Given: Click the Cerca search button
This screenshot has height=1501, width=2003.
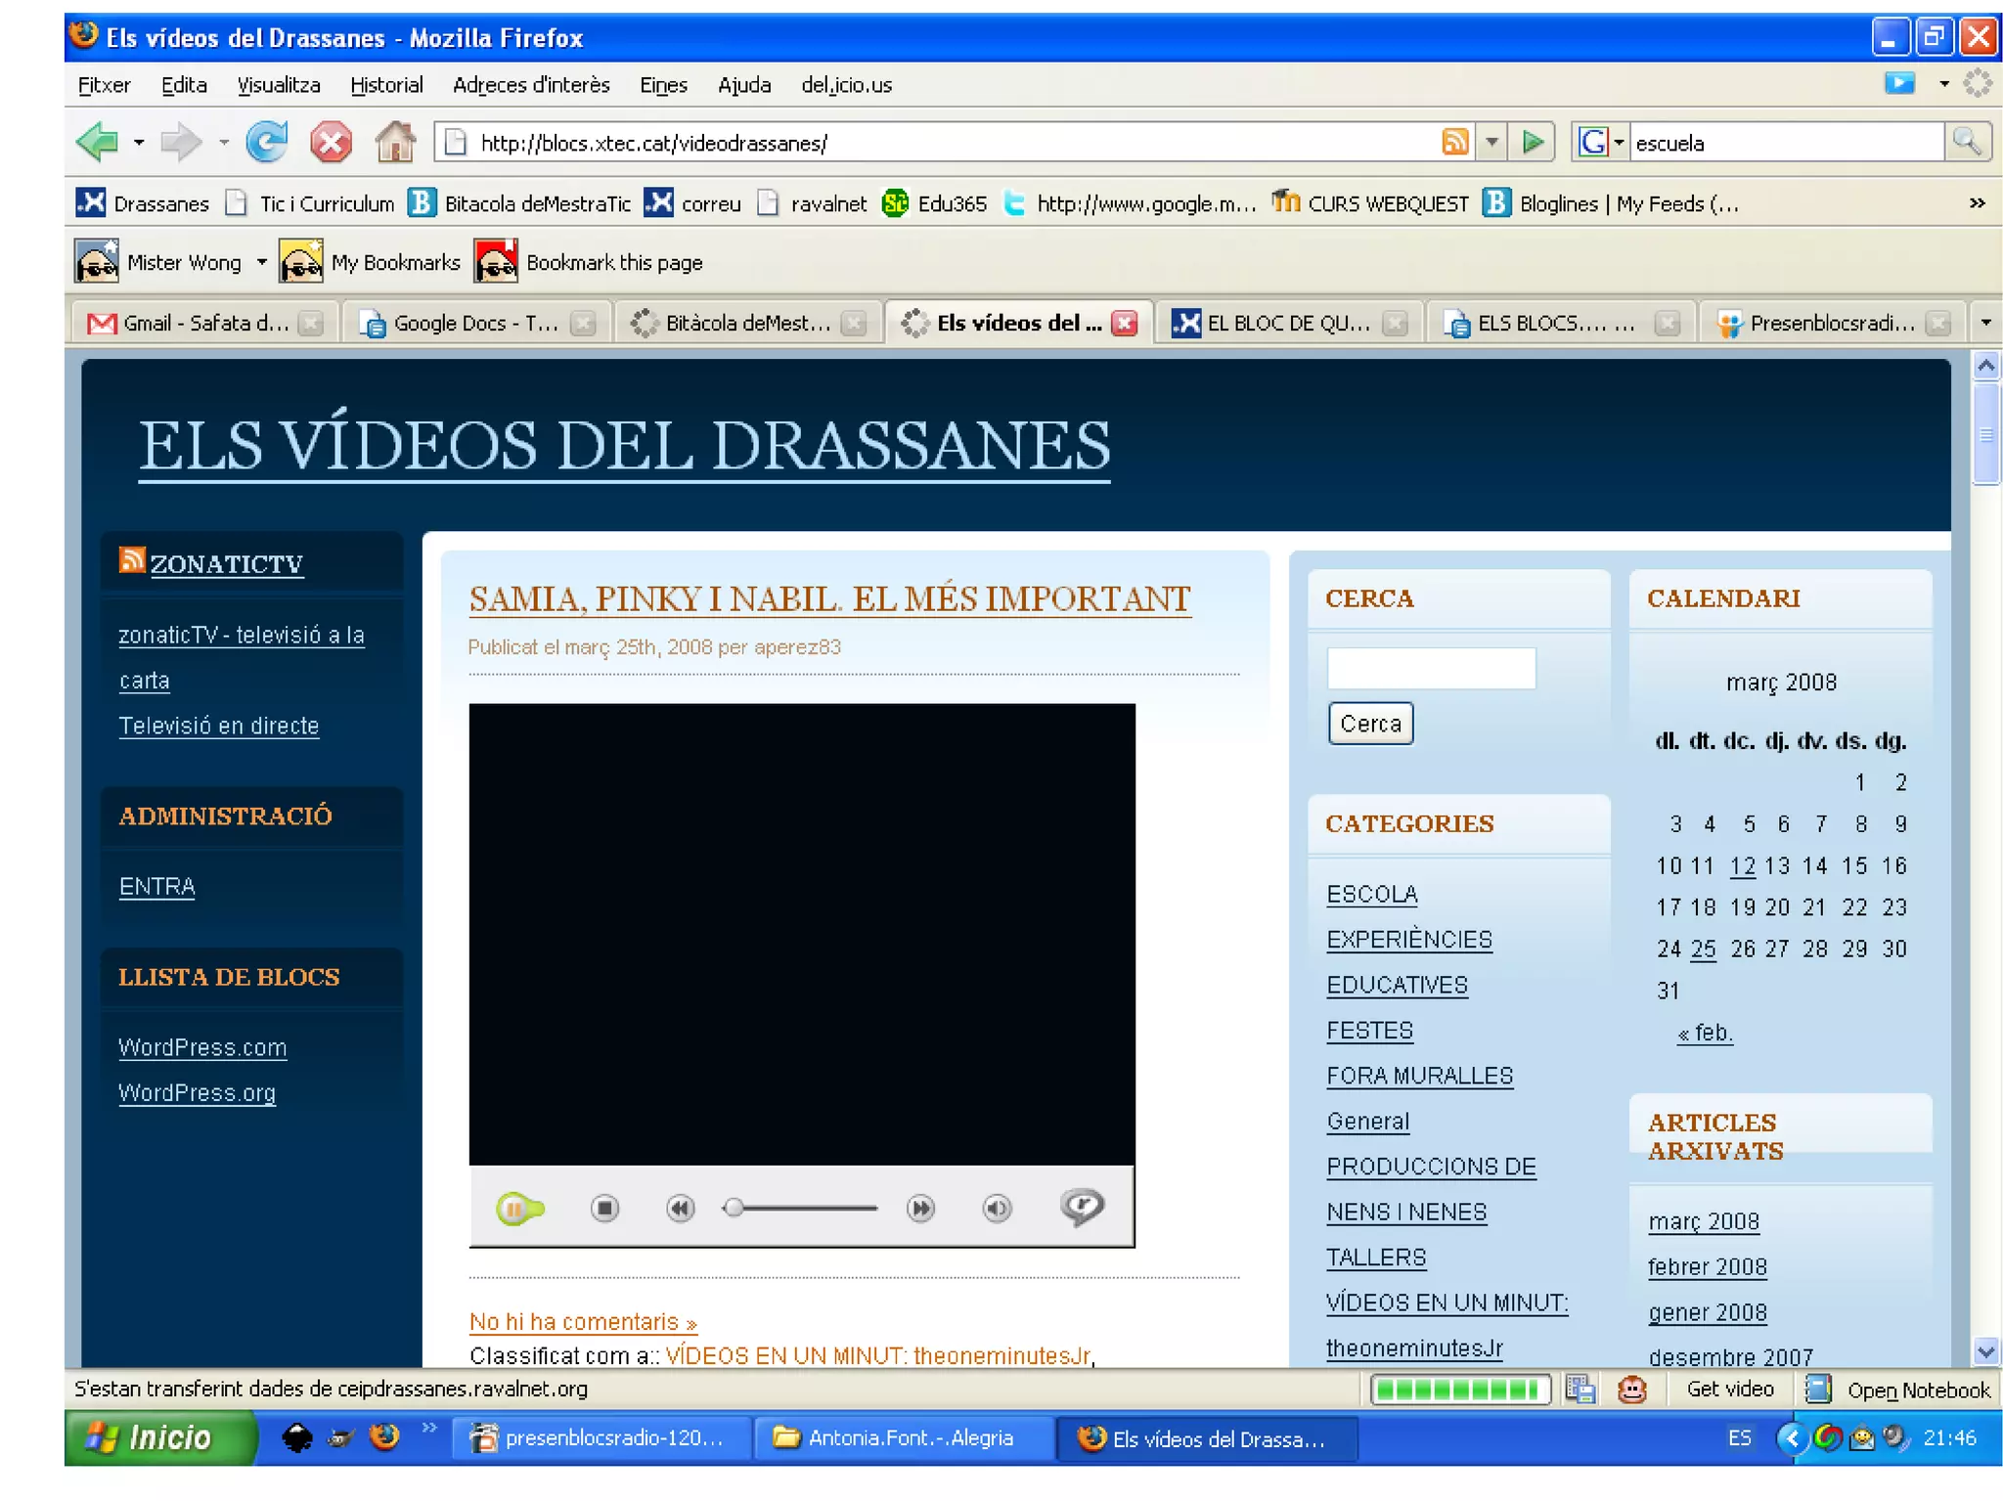Looking at the screenshot, I should point(1370,724).
